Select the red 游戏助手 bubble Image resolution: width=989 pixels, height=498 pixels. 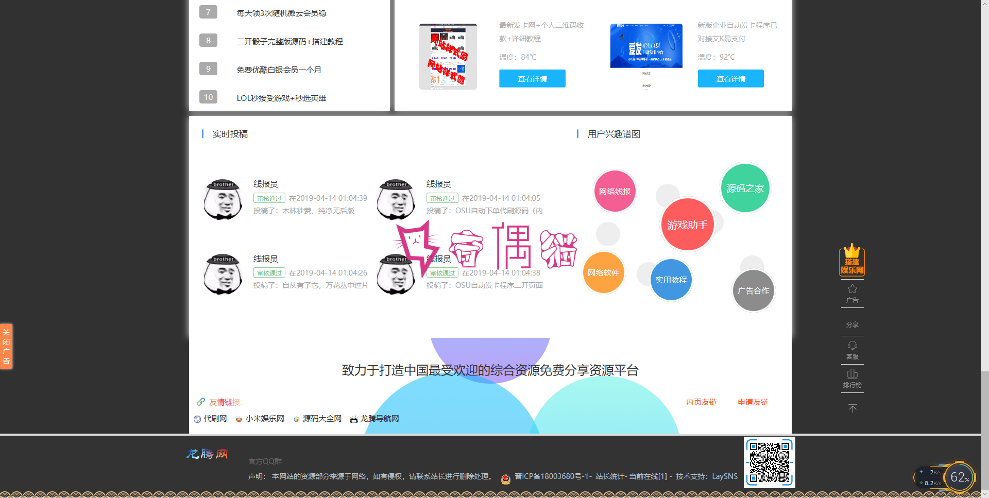coord(688,225)
